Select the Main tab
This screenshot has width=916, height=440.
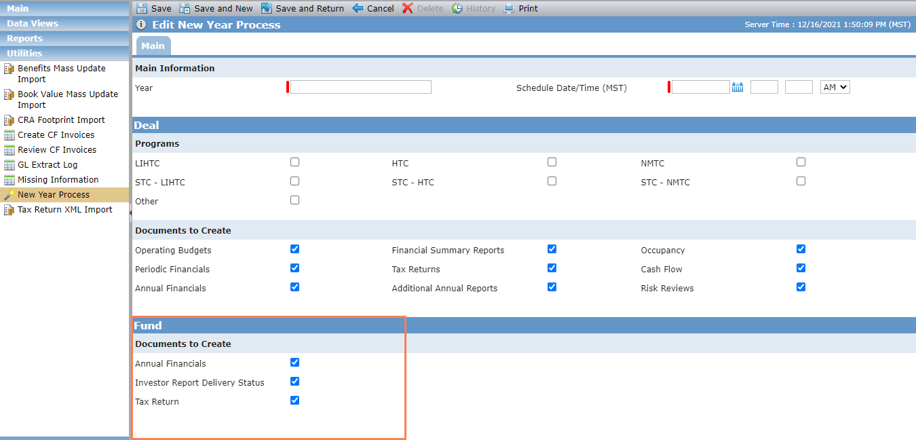pyautogui.click(x=153, y=45)
